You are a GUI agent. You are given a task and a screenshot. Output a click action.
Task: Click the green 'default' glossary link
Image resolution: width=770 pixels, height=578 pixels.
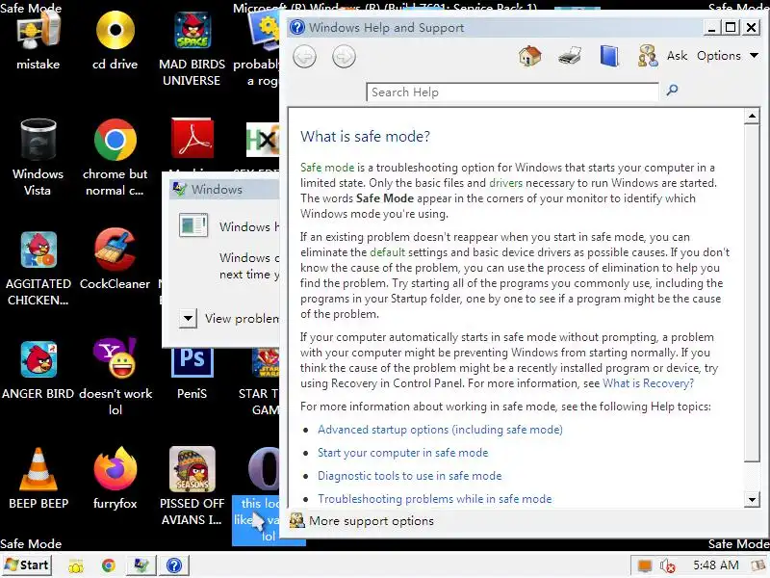click(x=388, y=252)
